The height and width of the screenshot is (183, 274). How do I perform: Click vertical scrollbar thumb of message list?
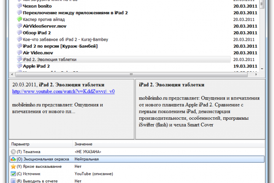tap(262, 4)
